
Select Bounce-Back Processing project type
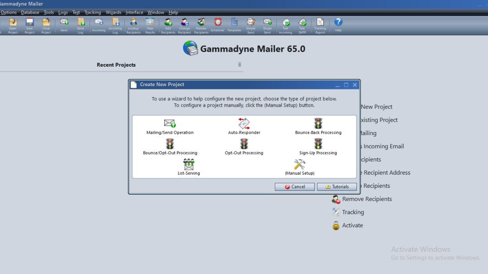[318, 127]
